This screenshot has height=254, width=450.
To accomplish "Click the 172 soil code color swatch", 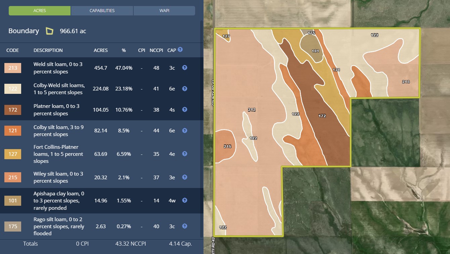I will pos(13,110).
